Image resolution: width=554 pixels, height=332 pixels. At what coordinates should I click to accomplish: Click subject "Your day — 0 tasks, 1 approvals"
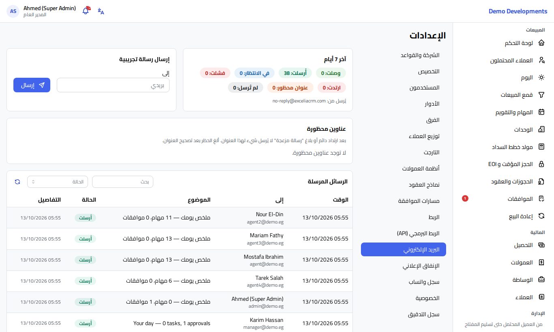coord(172,323)
